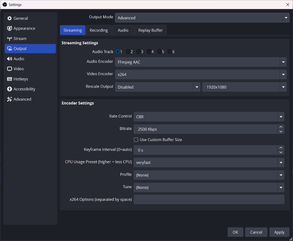Increase the Keyframe Interval value
The height and width of the screenshot is (241, 293).
point(281,148)
